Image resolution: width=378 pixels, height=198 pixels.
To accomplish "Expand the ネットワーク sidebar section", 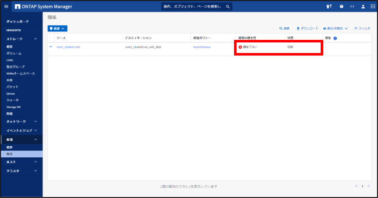I will [x=22, y=122].
